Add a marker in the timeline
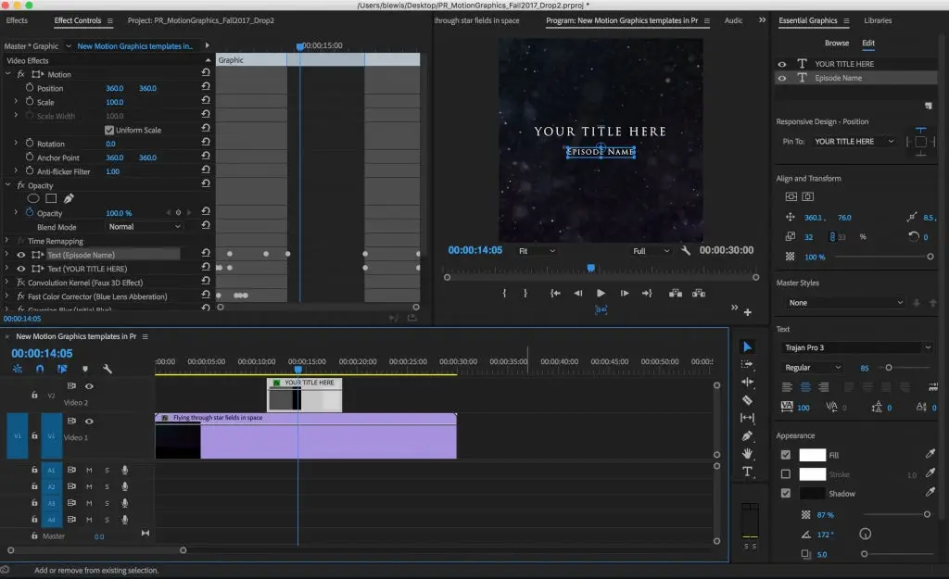 pos(86,369)
